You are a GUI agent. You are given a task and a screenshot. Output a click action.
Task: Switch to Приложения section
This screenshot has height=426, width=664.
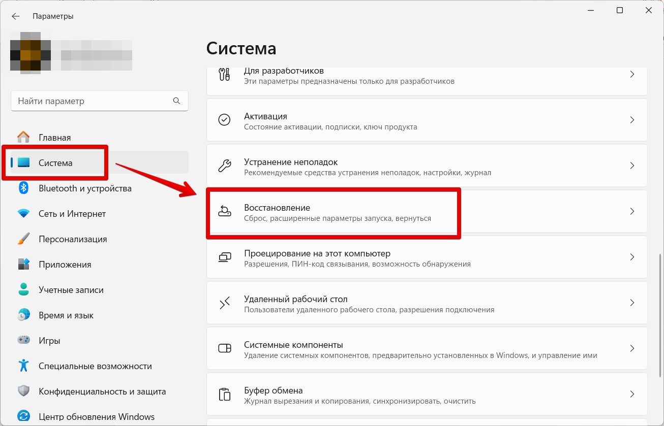click(99, 264)
